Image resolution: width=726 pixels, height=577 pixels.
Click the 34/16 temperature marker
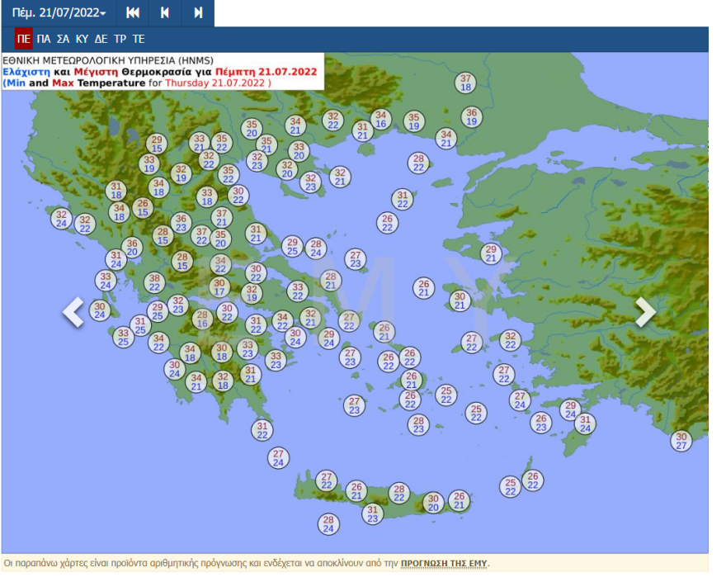pos(380,120)
